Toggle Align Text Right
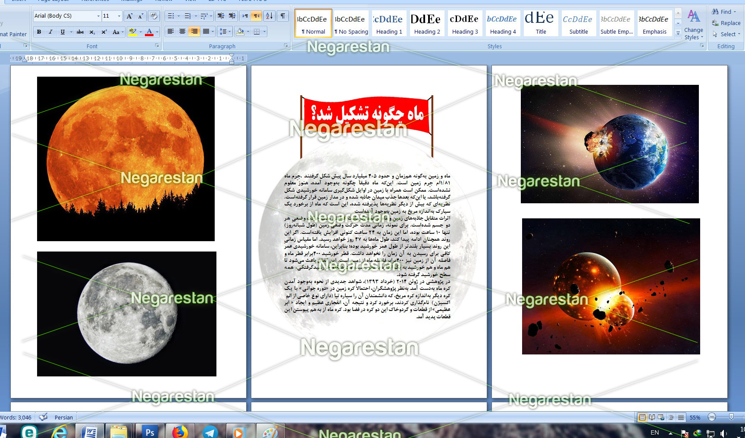This screenshot has height=438, width=745. tap(194, 31)
